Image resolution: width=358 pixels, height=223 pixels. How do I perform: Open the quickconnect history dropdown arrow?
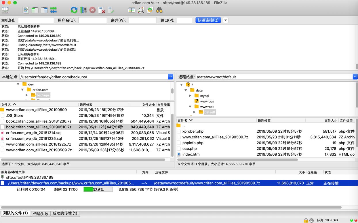[x=226, y=20]
